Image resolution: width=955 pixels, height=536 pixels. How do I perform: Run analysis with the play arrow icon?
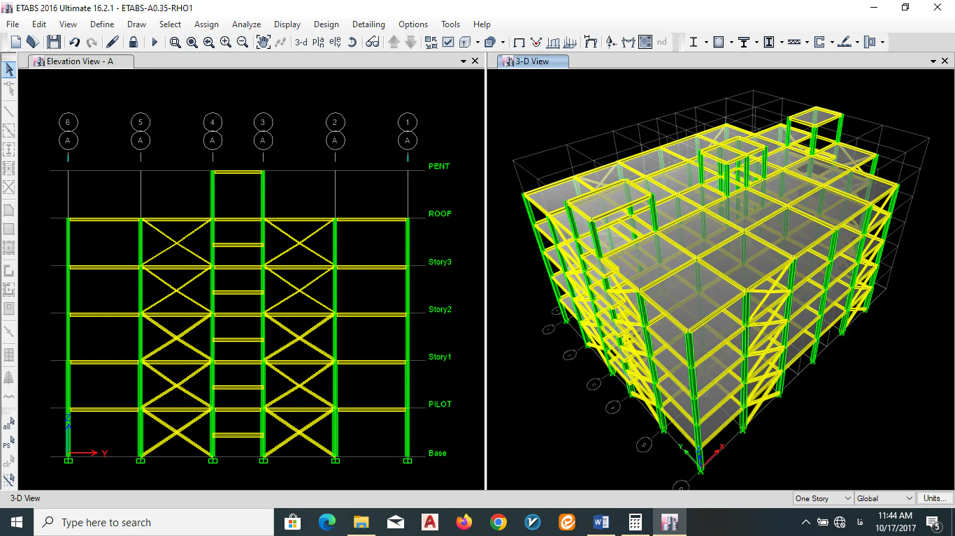[155, 42]
